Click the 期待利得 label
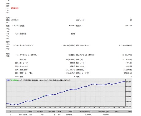Image resolution: width=141 pixels, height=116 pixels. pyautogui.click(x=23, y=34)
